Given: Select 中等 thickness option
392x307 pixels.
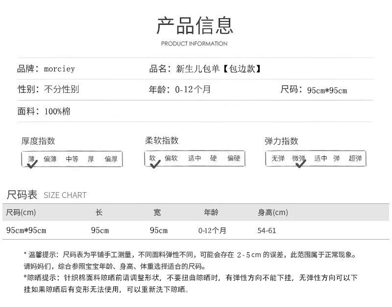Looking at the screenshot, I should click(x=72, y=159).
